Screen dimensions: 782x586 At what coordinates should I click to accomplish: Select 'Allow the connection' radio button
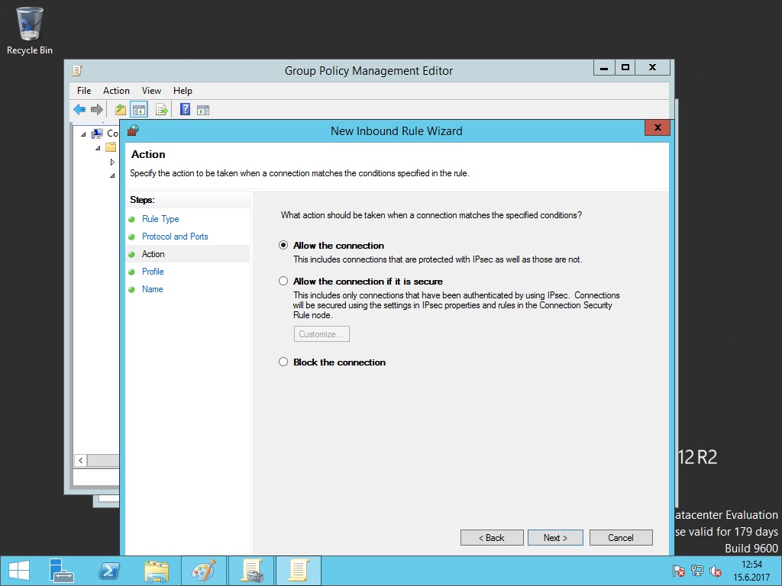pyautogui.click(x=283, y=246)
